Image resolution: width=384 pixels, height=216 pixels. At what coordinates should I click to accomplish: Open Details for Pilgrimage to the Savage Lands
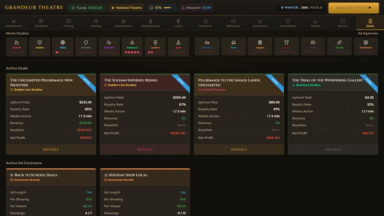coord(239,149)
